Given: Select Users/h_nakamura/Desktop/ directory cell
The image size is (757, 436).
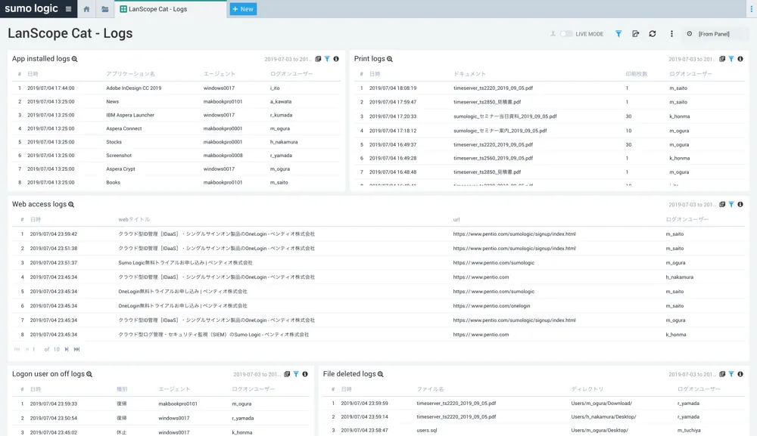Looking at the screenshot, I should pos(603,416).
